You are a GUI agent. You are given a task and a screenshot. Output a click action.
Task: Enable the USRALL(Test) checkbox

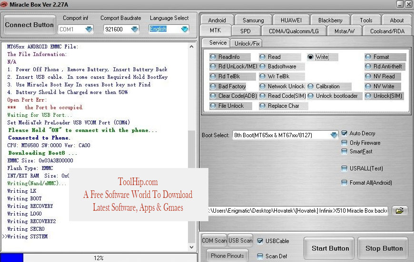(x=344, y=168)
